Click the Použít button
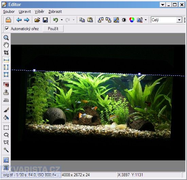Image resolution: width=187 pixels, height=180 pixels. coord(53,29)
